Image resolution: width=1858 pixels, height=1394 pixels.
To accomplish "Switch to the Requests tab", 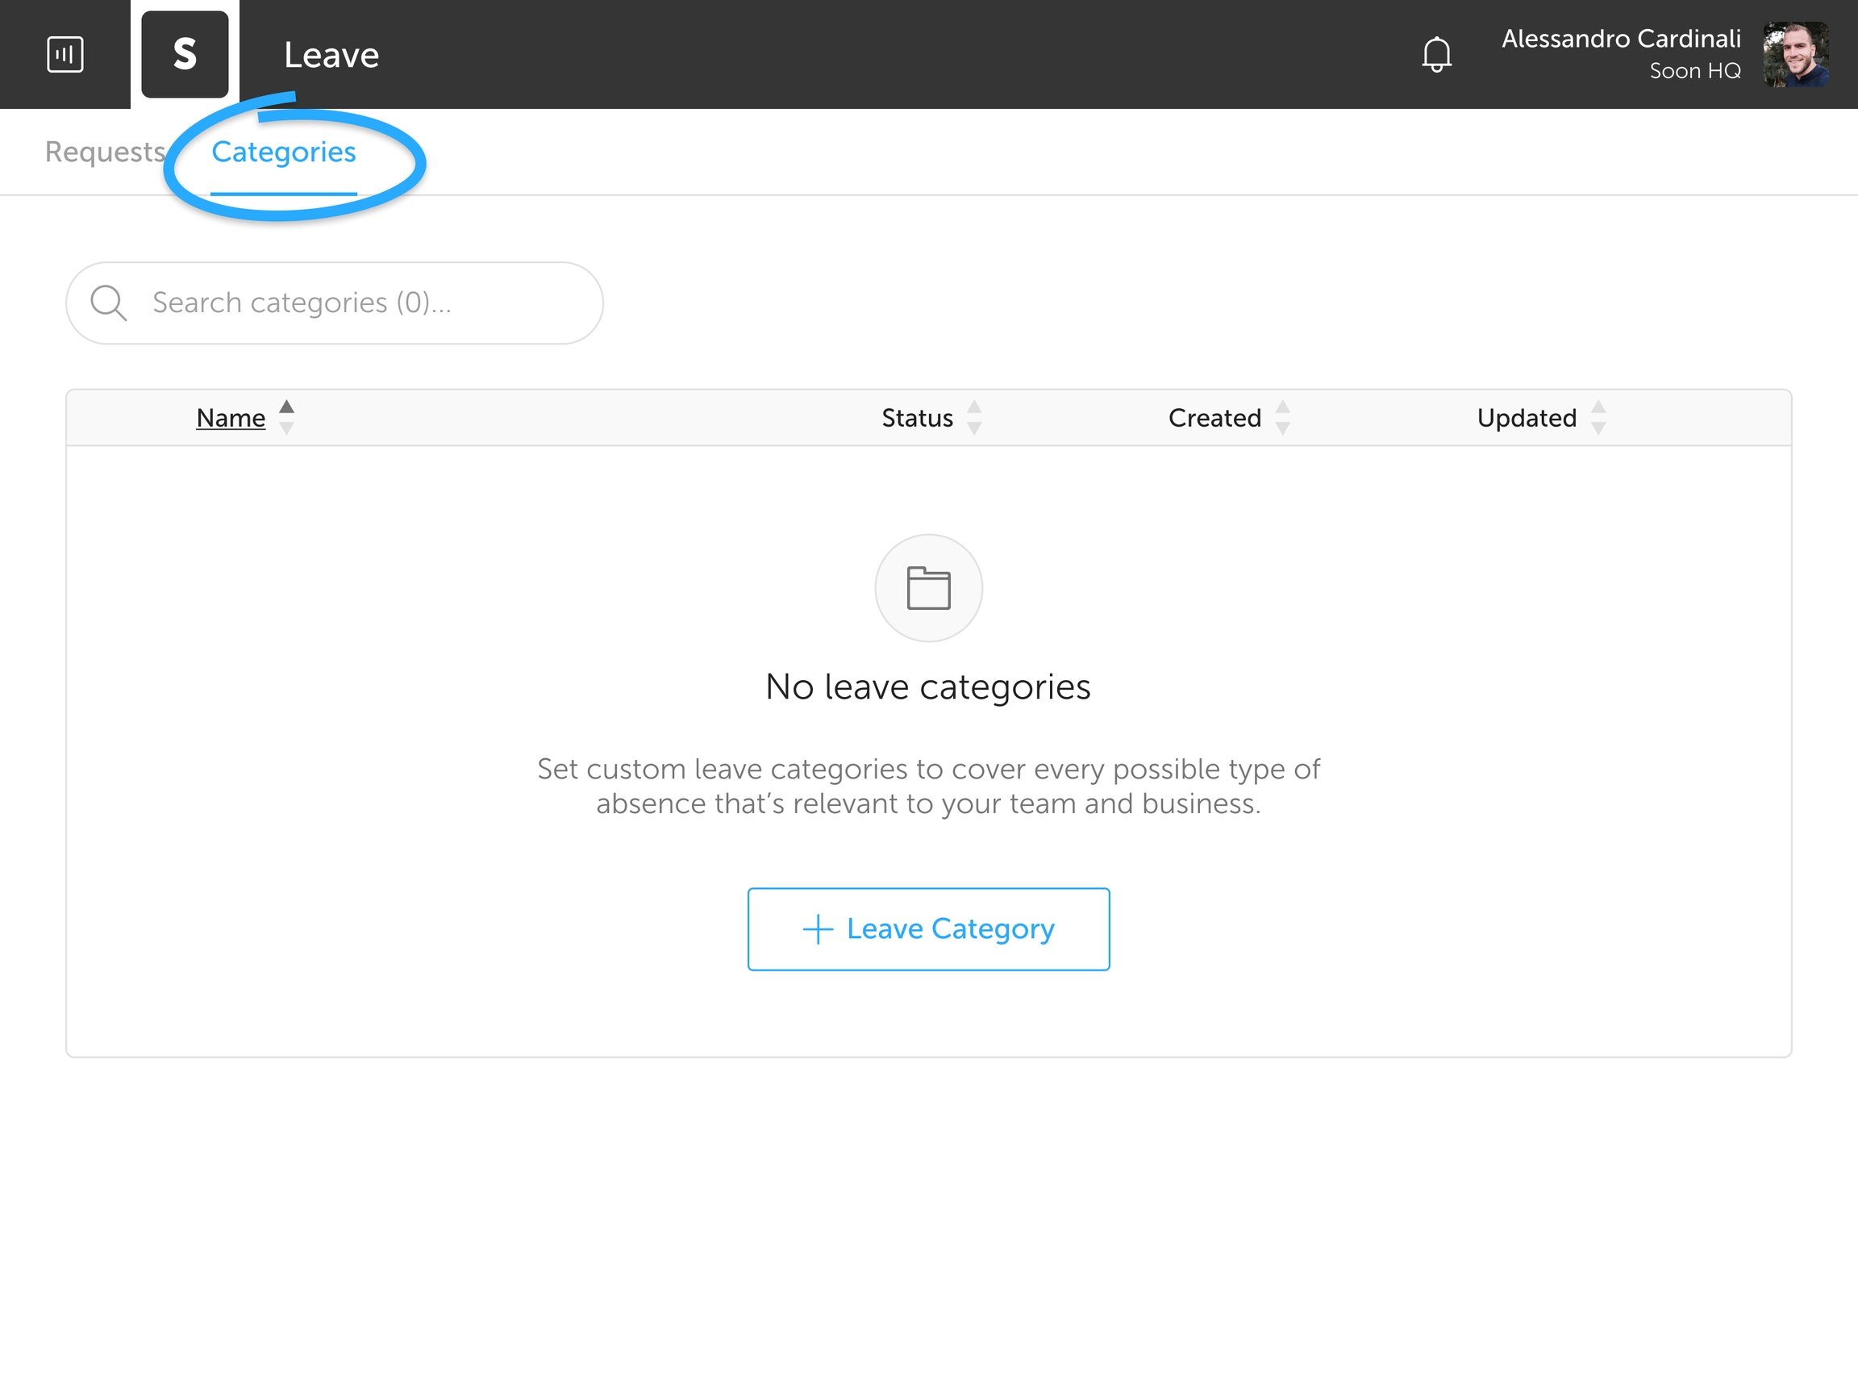I will (105, 152).
